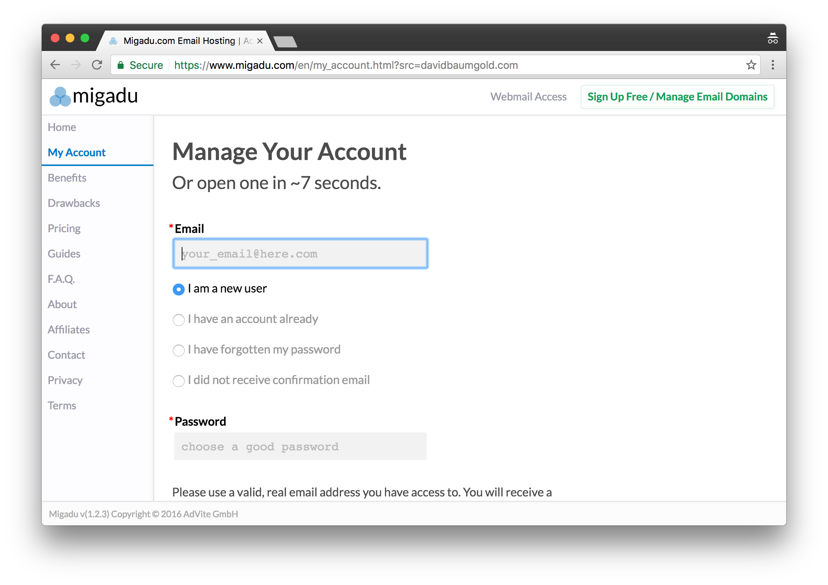Click the green macOS fullscreen button
Image resolution: width=828 pixels, height=585 pixels.
click(85, 38)
